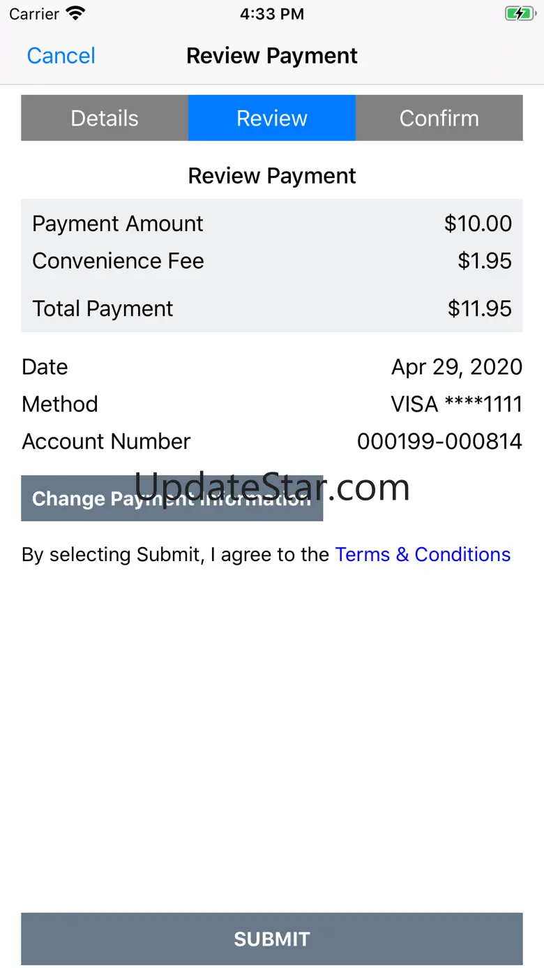
Task: Tap account number 000199-000814
Action: [x=439, y=441]
